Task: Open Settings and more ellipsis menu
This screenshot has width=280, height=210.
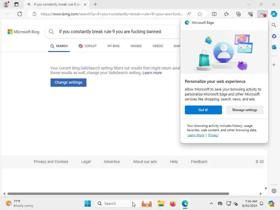Action: 262,14
